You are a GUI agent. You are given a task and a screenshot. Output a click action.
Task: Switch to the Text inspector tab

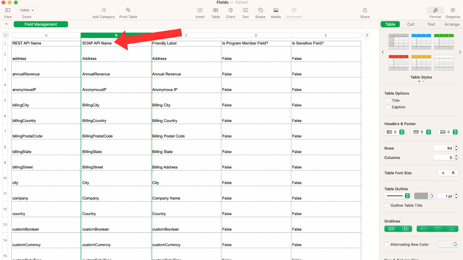pyautogui.click(x=431, y=24)
